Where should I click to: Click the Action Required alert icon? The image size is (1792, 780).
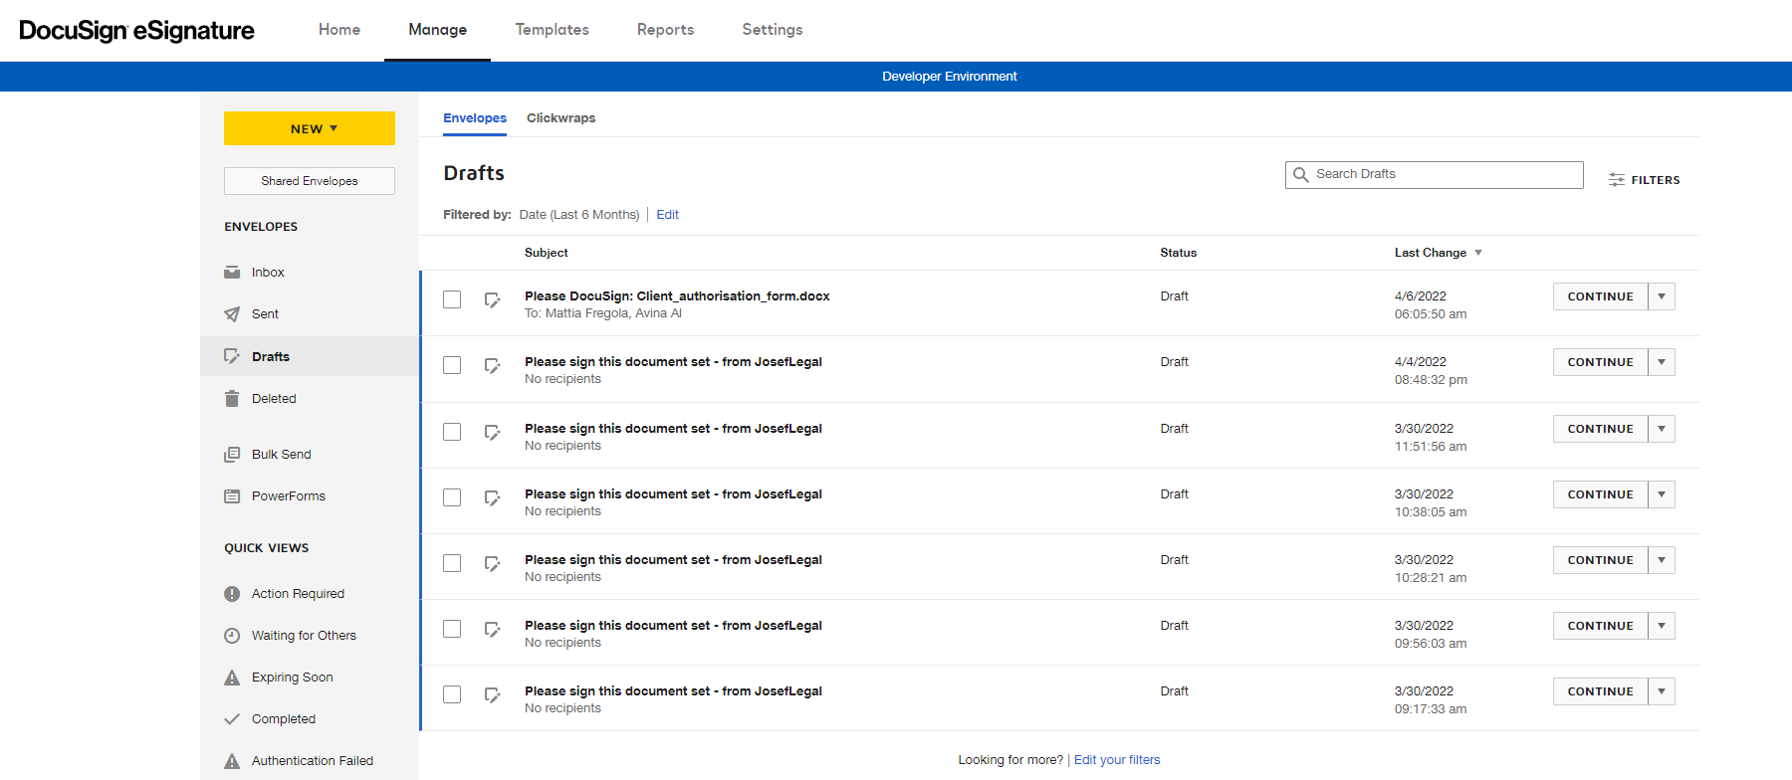point(232,594)
